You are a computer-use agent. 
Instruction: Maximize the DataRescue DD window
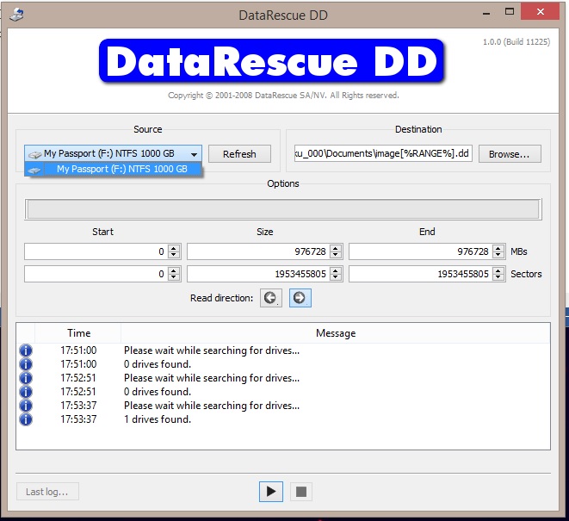pyautogui.click(x=510, y=12)
